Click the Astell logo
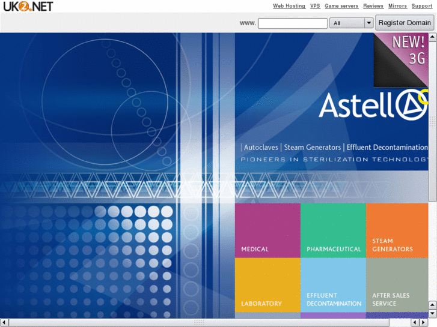Screen dimensions: 437x327 click(373, 105)
